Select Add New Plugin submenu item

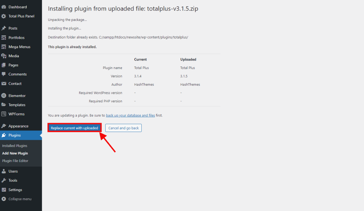click(x=15, y=153)
